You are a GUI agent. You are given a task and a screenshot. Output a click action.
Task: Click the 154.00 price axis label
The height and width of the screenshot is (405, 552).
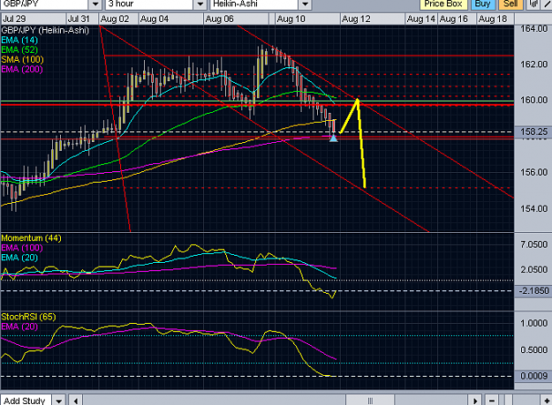click(x=534, y=208)
